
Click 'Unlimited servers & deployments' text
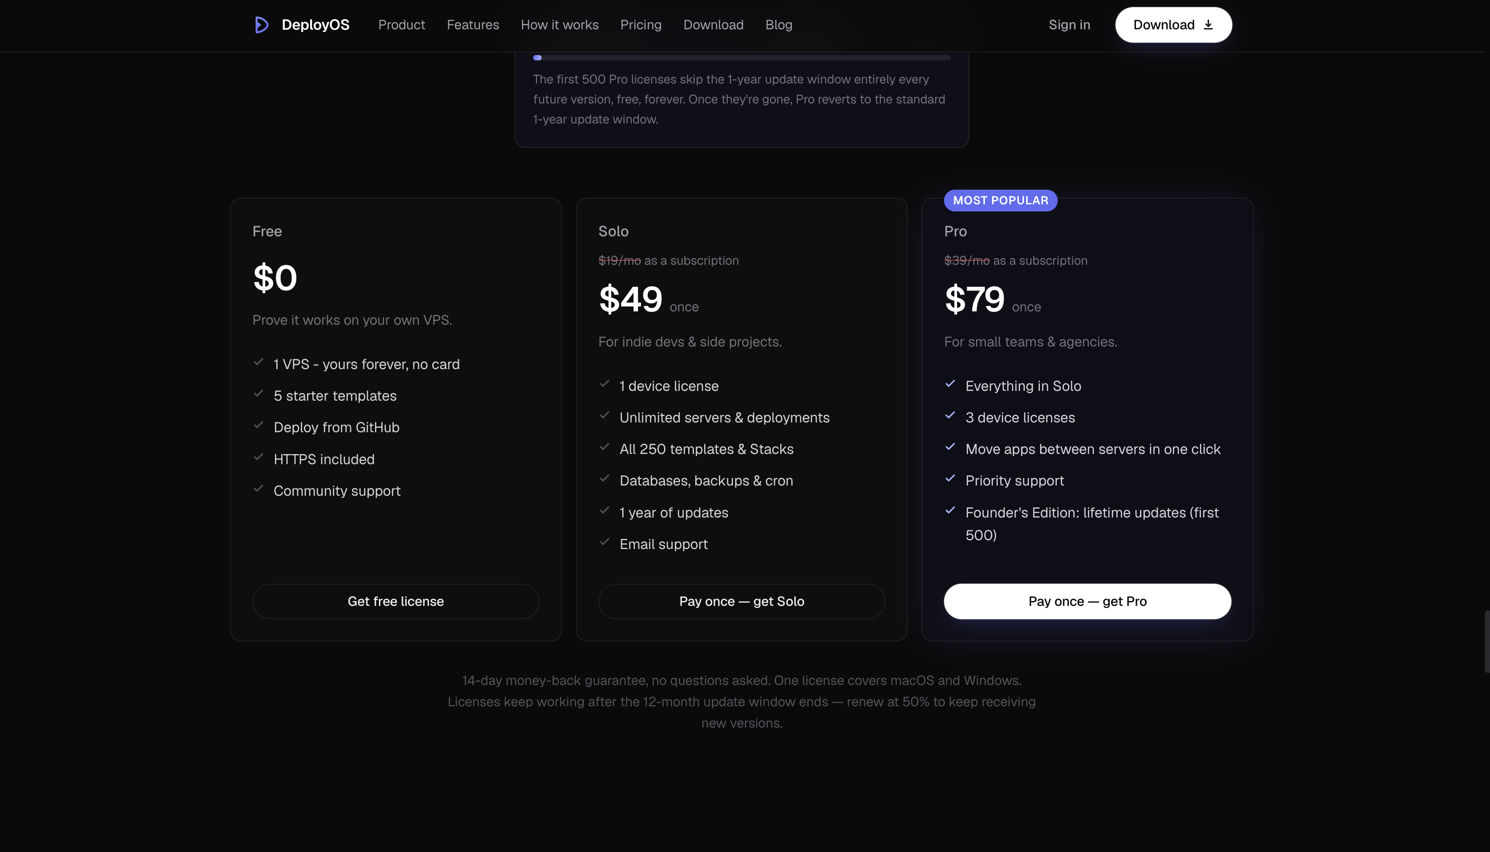click(725, 417)
